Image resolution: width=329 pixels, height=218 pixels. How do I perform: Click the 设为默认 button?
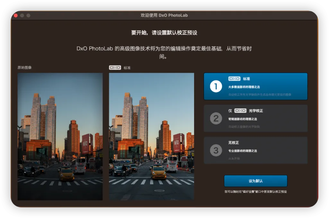coord(255,181)
